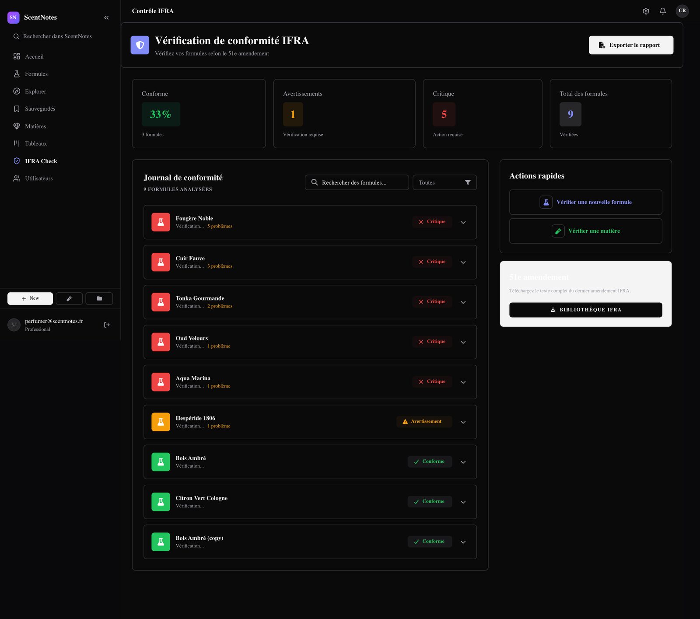Click '2 problèmes' under Tonka Gourmande

point(220,306)
